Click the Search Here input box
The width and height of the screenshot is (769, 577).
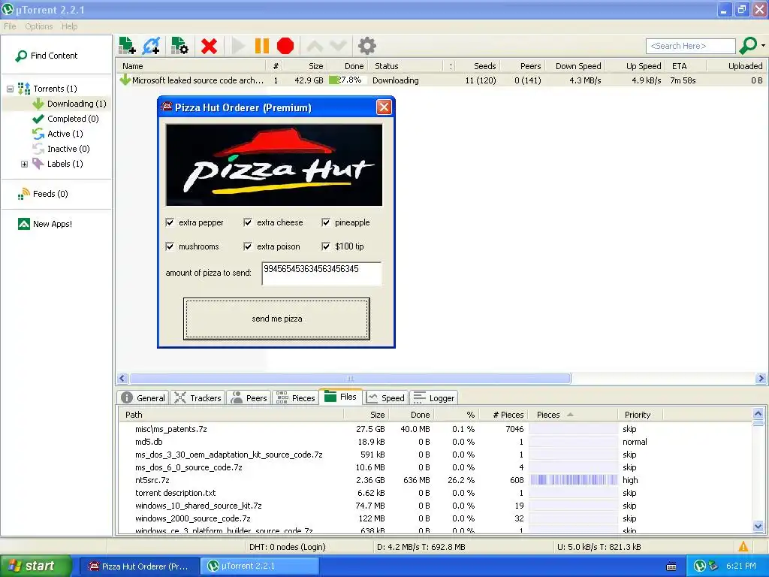coord(691,46)
